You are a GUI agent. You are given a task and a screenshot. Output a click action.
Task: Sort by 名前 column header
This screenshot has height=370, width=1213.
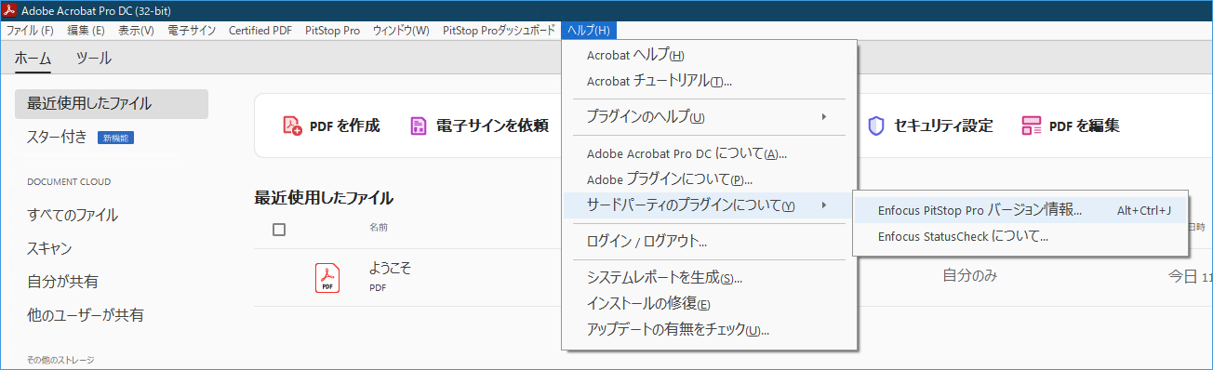click(x=379, y=227)
